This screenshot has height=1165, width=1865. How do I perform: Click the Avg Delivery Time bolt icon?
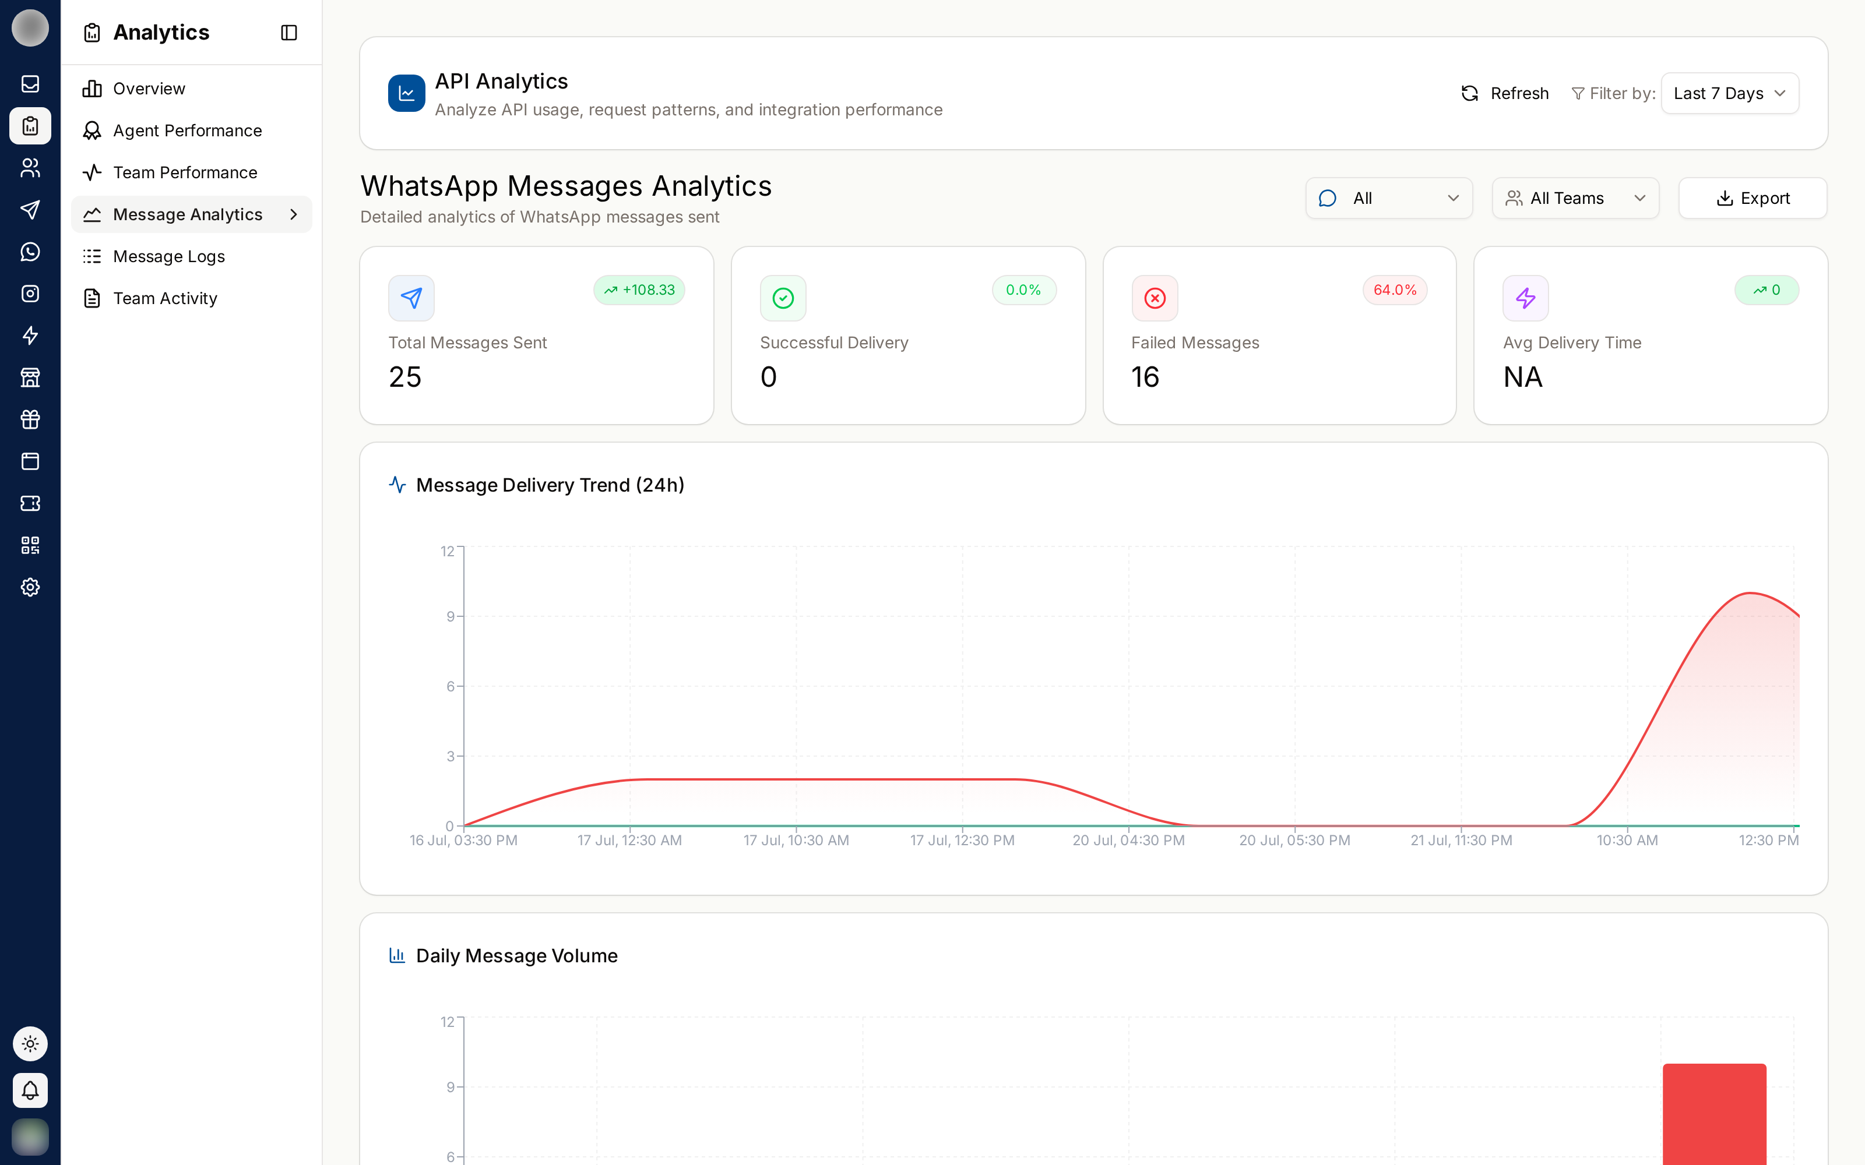click(1525, 298)
